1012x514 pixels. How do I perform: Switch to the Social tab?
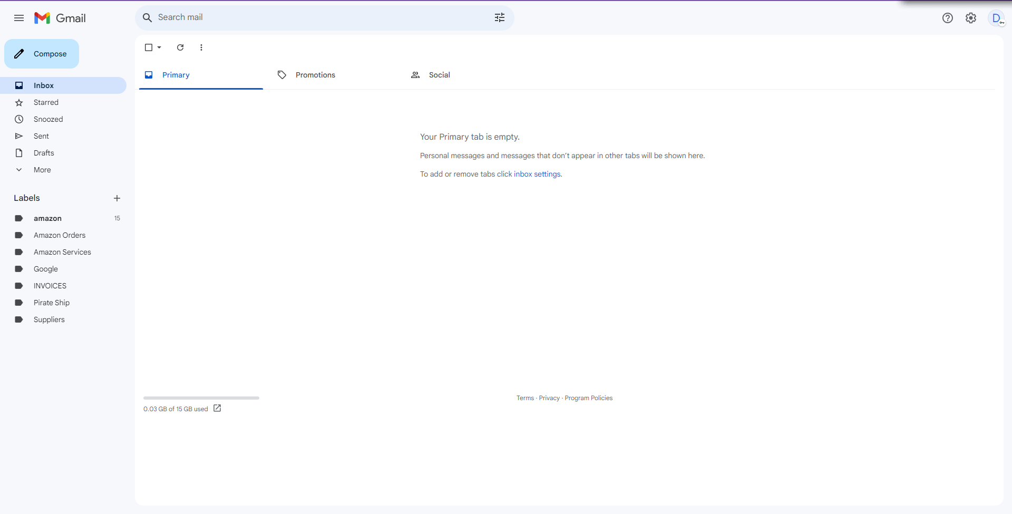coord(467,75)
